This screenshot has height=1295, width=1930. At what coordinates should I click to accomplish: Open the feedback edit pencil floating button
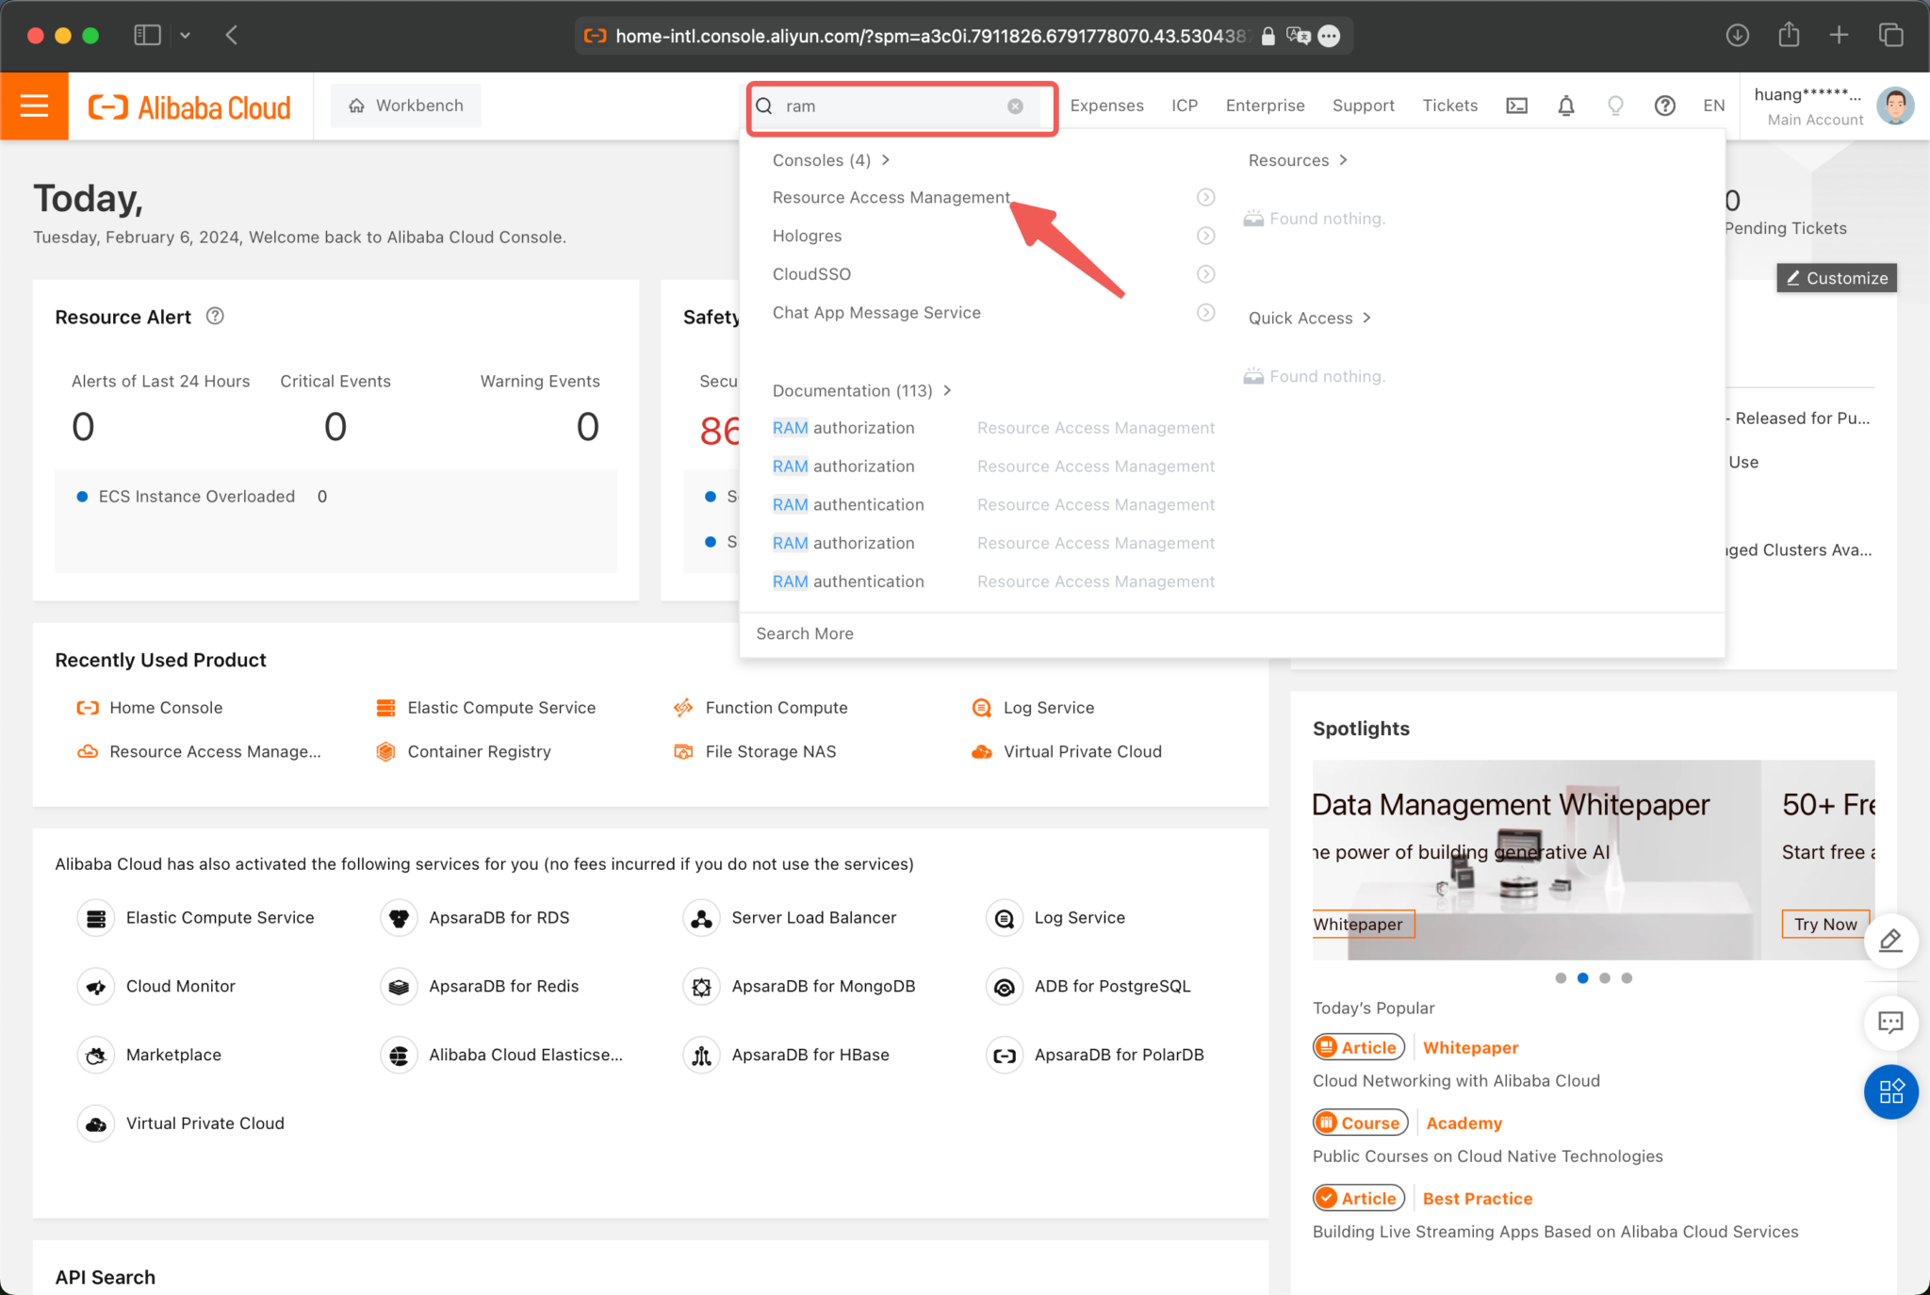(x=1890, y=940)
